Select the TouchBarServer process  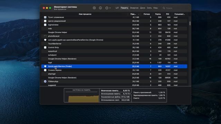(114, 44)
